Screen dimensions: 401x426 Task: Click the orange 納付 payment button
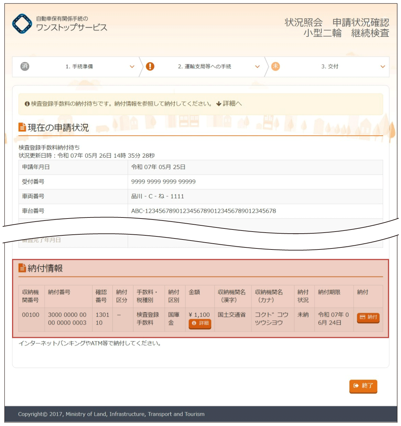click(368, 317)
